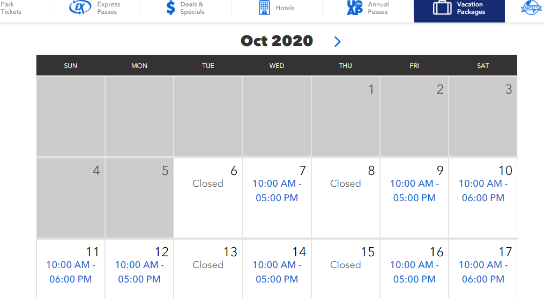
Task: Click the Oct 2020 month heading
Action: [277, 41]
